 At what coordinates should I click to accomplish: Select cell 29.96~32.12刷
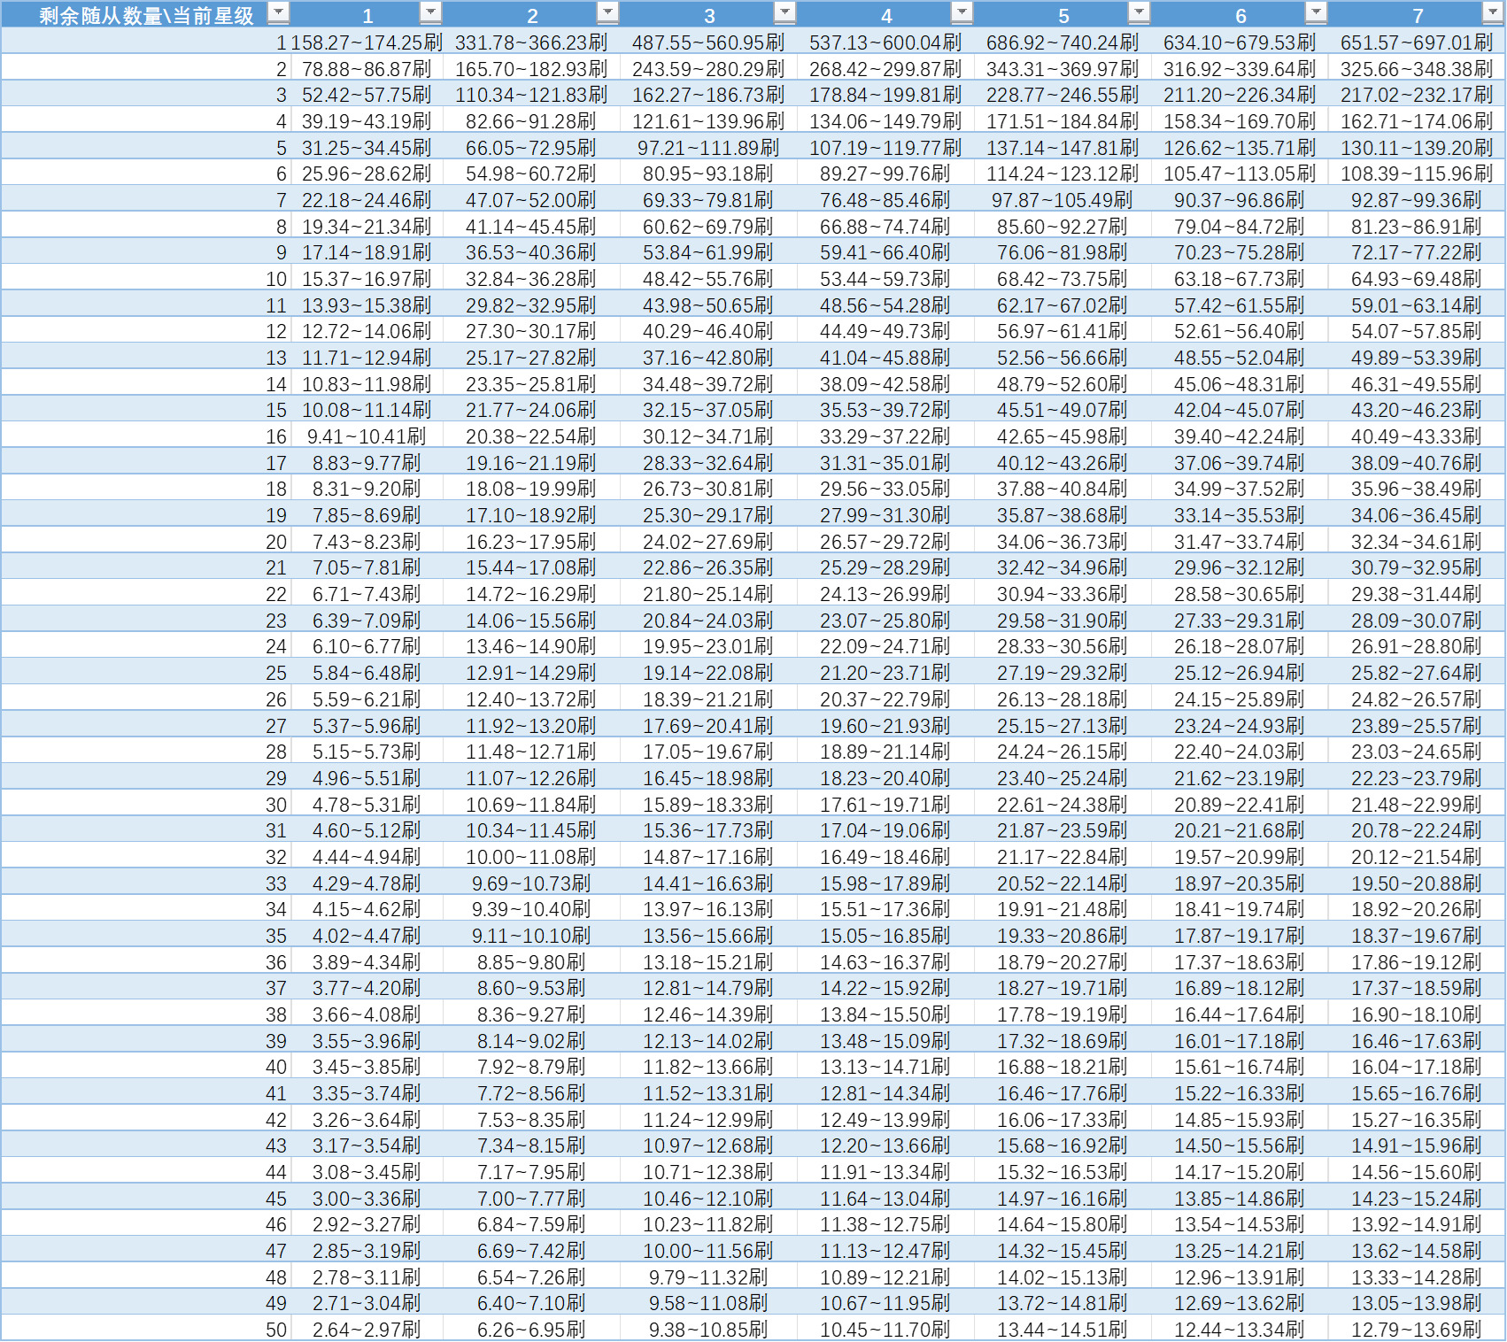1240,567
